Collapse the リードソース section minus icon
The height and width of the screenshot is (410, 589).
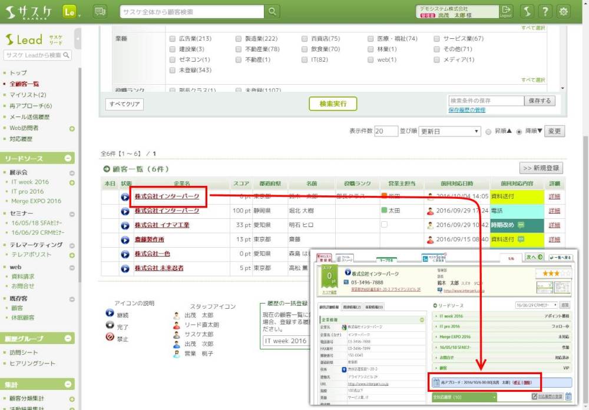(x=68, y=159)
